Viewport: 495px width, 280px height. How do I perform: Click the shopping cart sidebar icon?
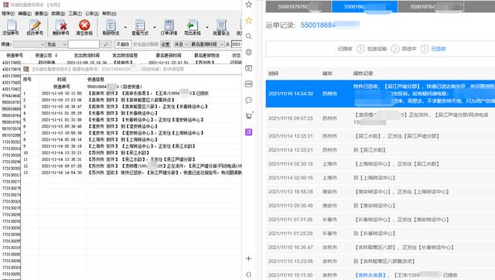pyautogui.click(x=249, y=116)
